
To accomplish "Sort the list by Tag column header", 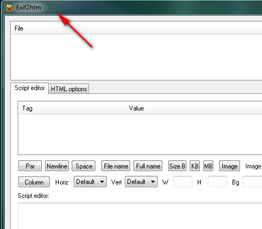I will [72, 108].
